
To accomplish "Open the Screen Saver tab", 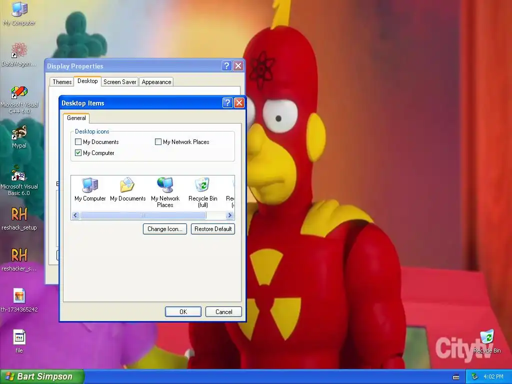I will click(x=120, y=82).
